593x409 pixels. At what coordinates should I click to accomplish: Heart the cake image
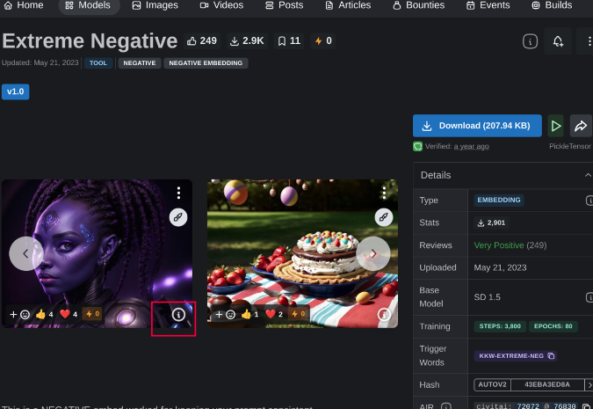pyautogui.click(x=274, y=314)
